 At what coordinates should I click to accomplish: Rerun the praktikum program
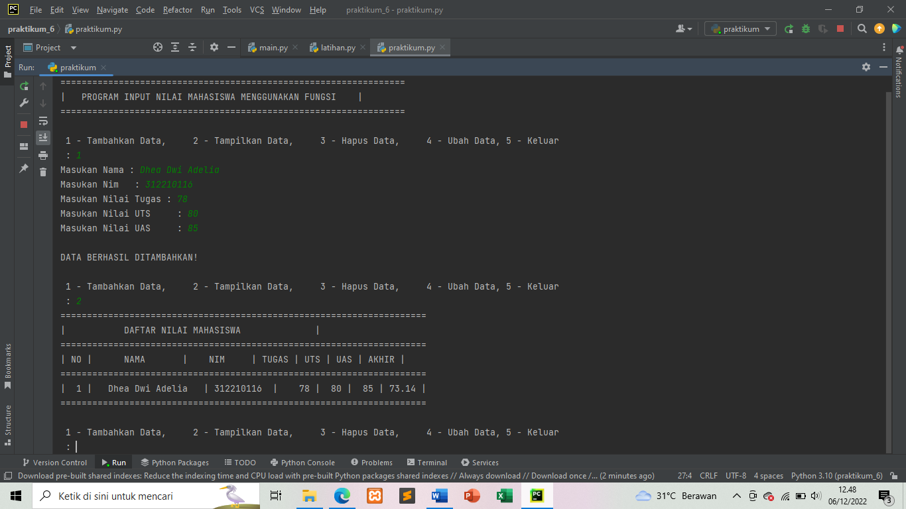point(23,87)
